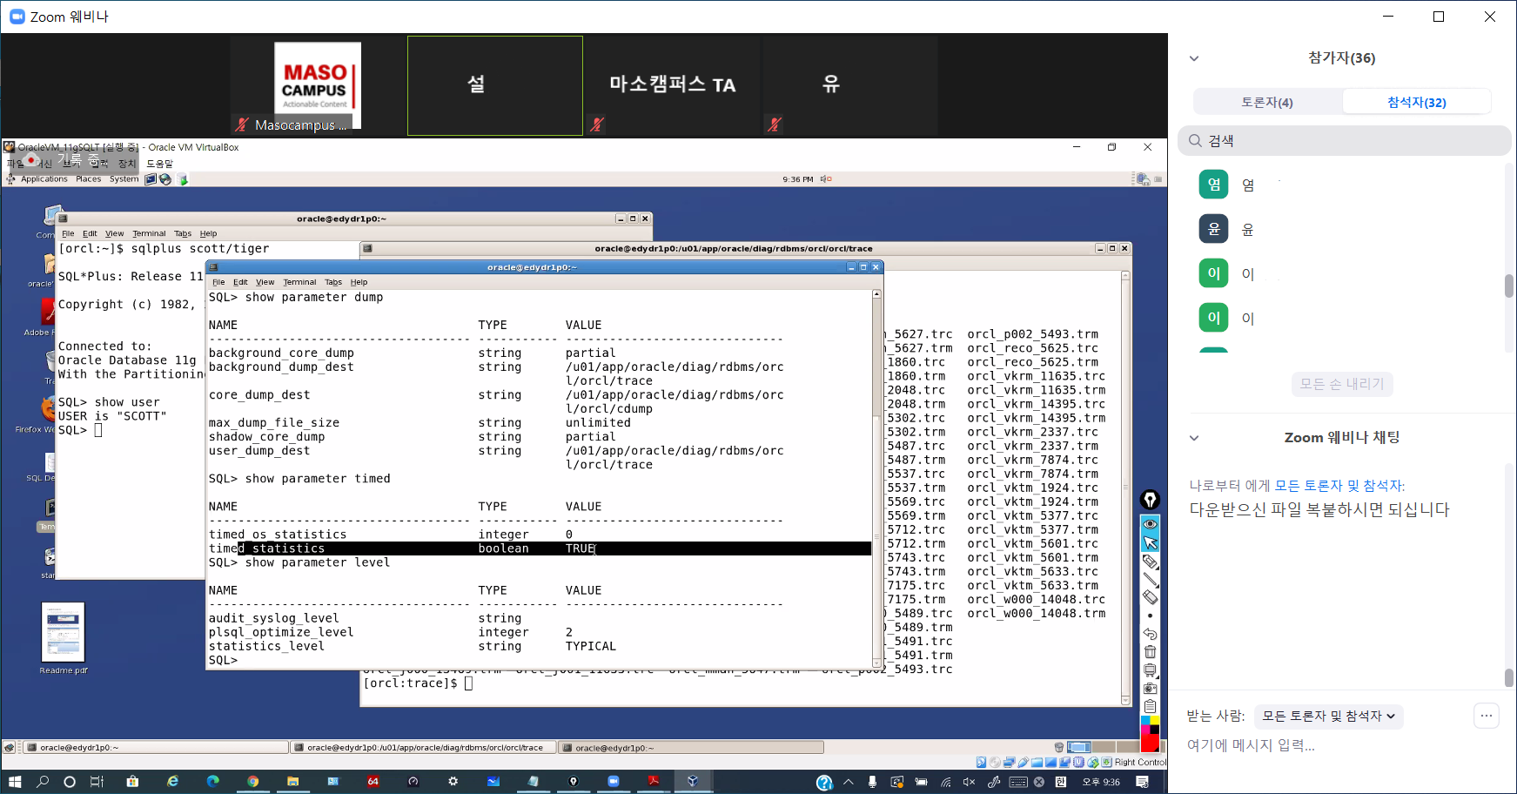
Task: Click the undo arrow in annotation toolbar
Action: tap(1150, 634)
